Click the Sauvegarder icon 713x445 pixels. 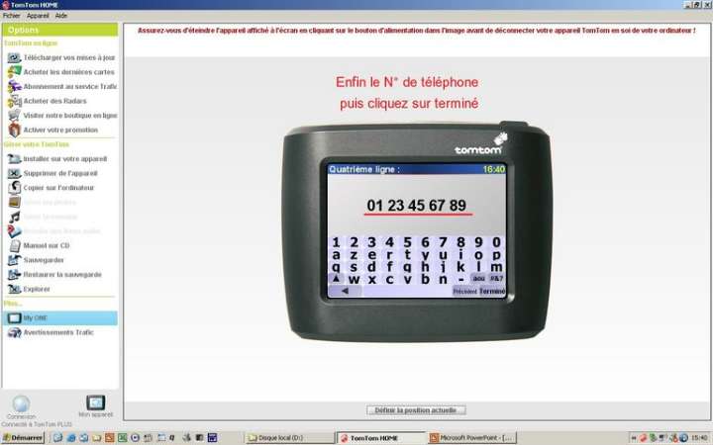click(14, 260)
